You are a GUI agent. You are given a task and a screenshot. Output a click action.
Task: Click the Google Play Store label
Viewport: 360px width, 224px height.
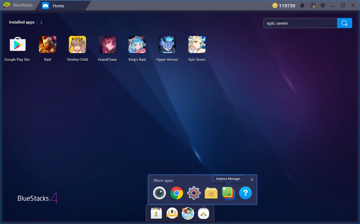tap(17, 59)
